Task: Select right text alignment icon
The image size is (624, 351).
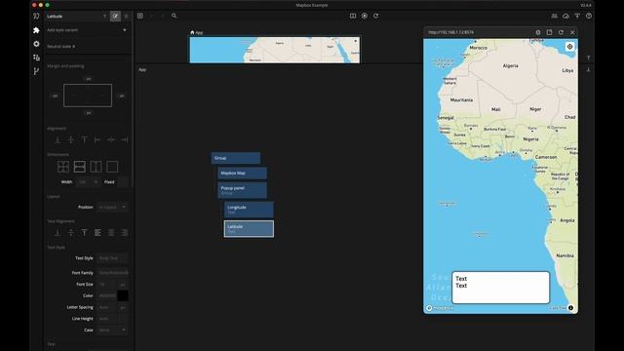Action: (x=124, y=232)
